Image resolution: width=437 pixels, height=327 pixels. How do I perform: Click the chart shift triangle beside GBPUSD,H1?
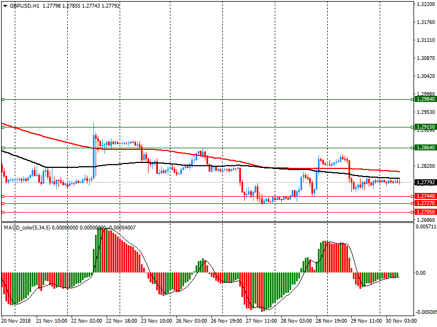click(x=4, y=5)
